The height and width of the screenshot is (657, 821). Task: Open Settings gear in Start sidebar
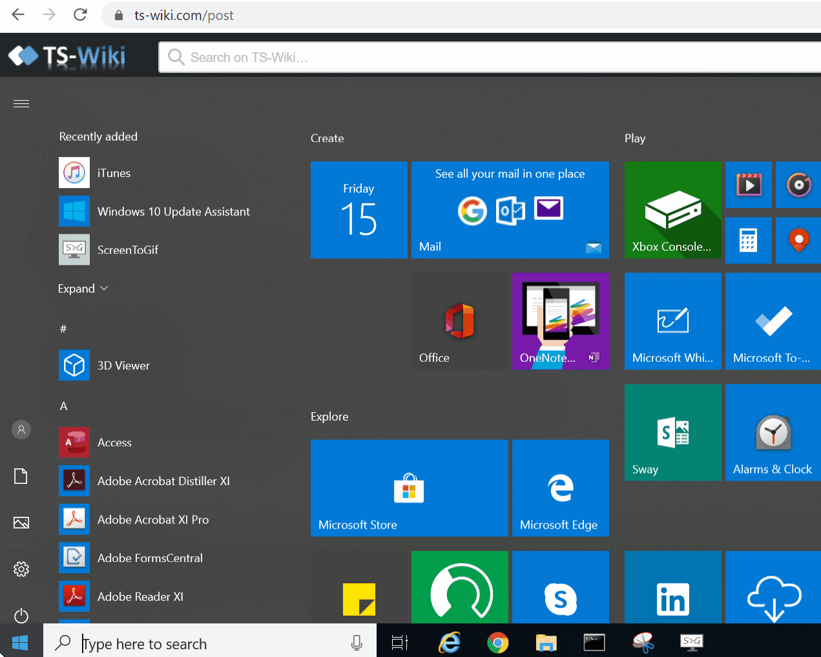21,569
